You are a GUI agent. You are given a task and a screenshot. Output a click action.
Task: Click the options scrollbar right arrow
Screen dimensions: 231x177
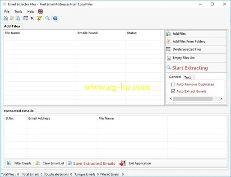pyautogui.click(x=221, y=98)
